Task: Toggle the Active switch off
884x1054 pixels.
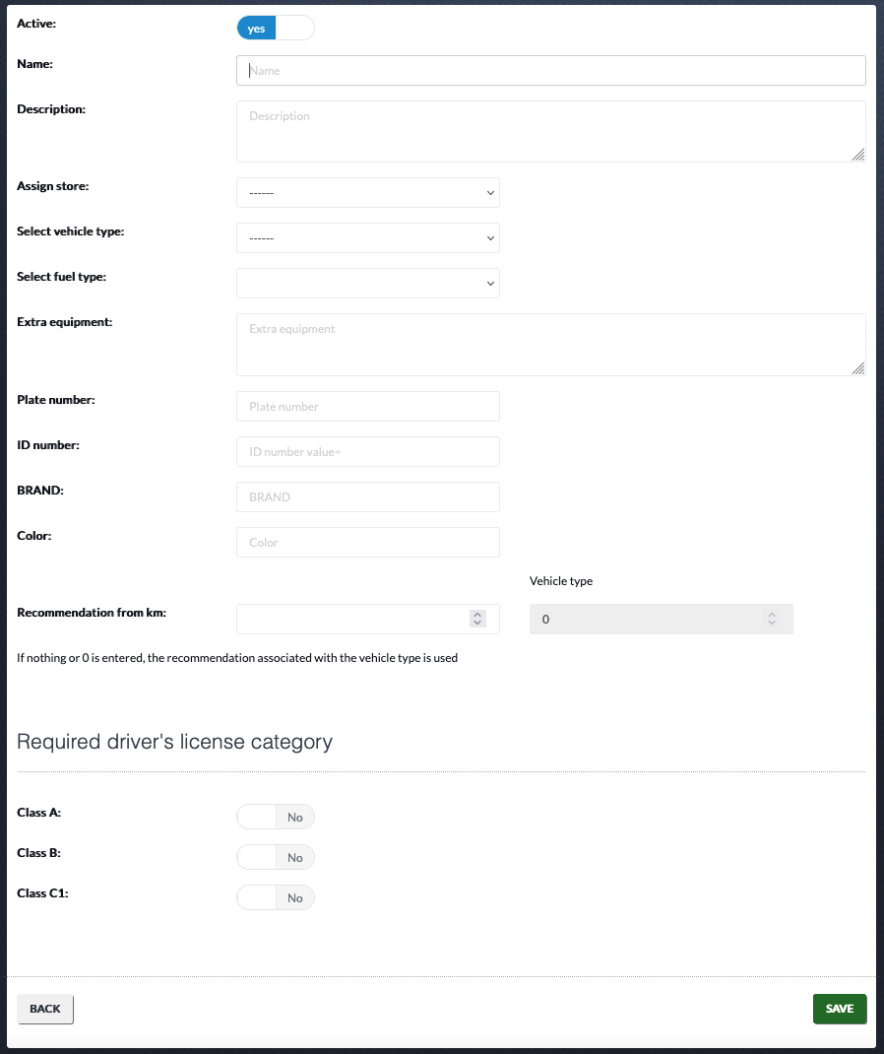Action: pyautogui.click(x=276, y=29)
